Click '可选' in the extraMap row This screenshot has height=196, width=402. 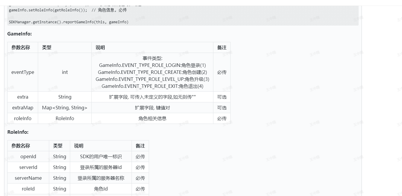[222, 108]
